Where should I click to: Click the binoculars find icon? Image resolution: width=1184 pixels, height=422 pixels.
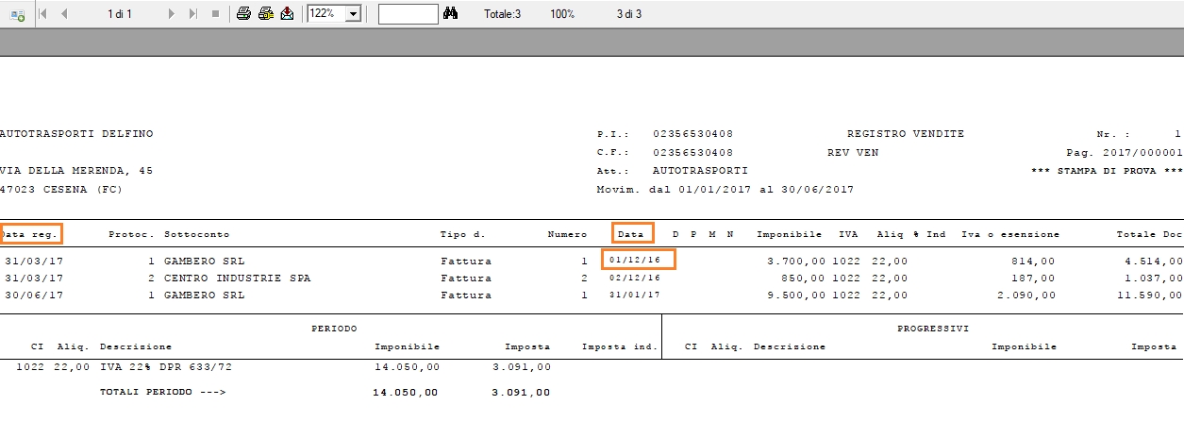pos(450,15)
